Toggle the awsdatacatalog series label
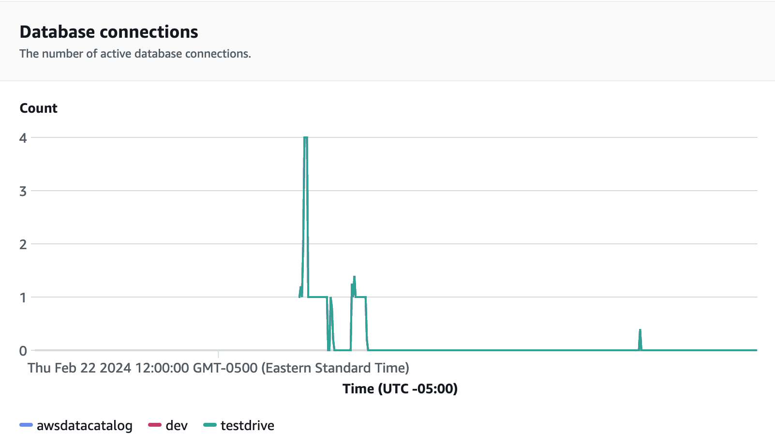 (x=84, y=426)
